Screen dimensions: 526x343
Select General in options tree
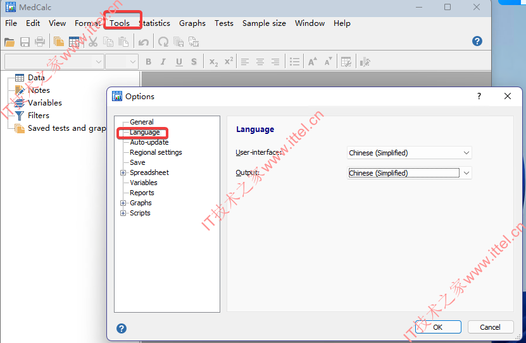tap(142, 122)
